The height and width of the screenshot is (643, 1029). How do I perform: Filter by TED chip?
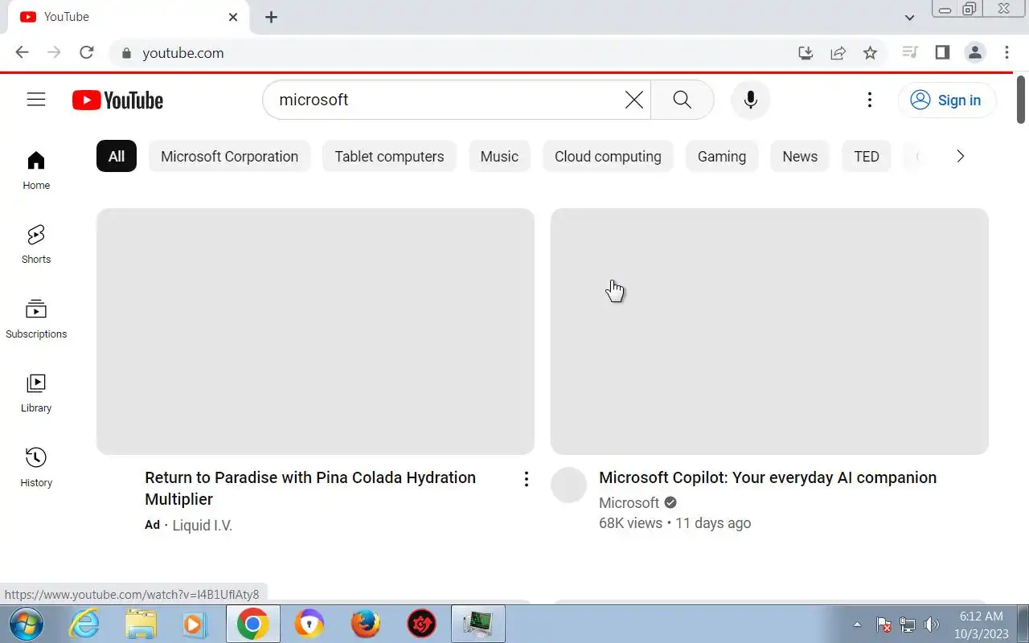click(x=867, y=156)
